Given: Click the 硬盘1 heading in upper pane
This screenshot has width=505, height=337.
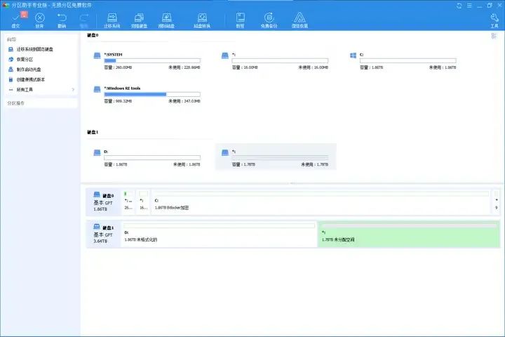Looking at the screenshot, I should [x=93, y=132].
